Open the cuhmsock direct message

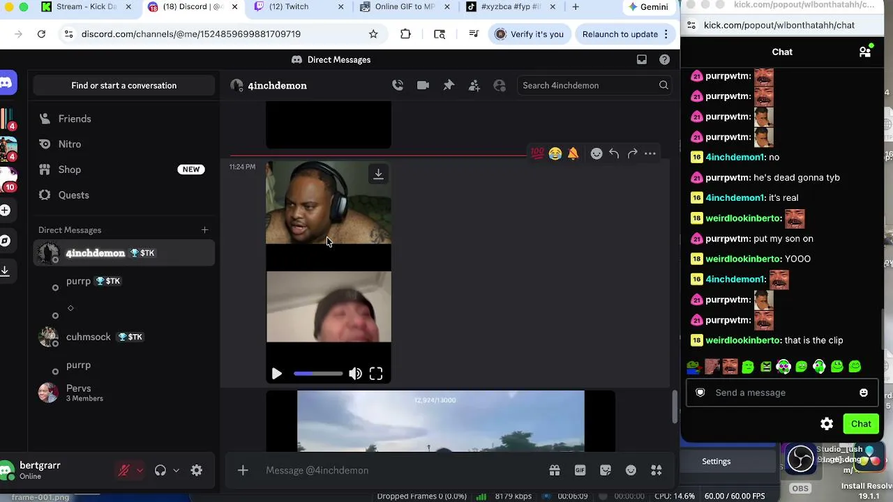(x=123, y=337)
